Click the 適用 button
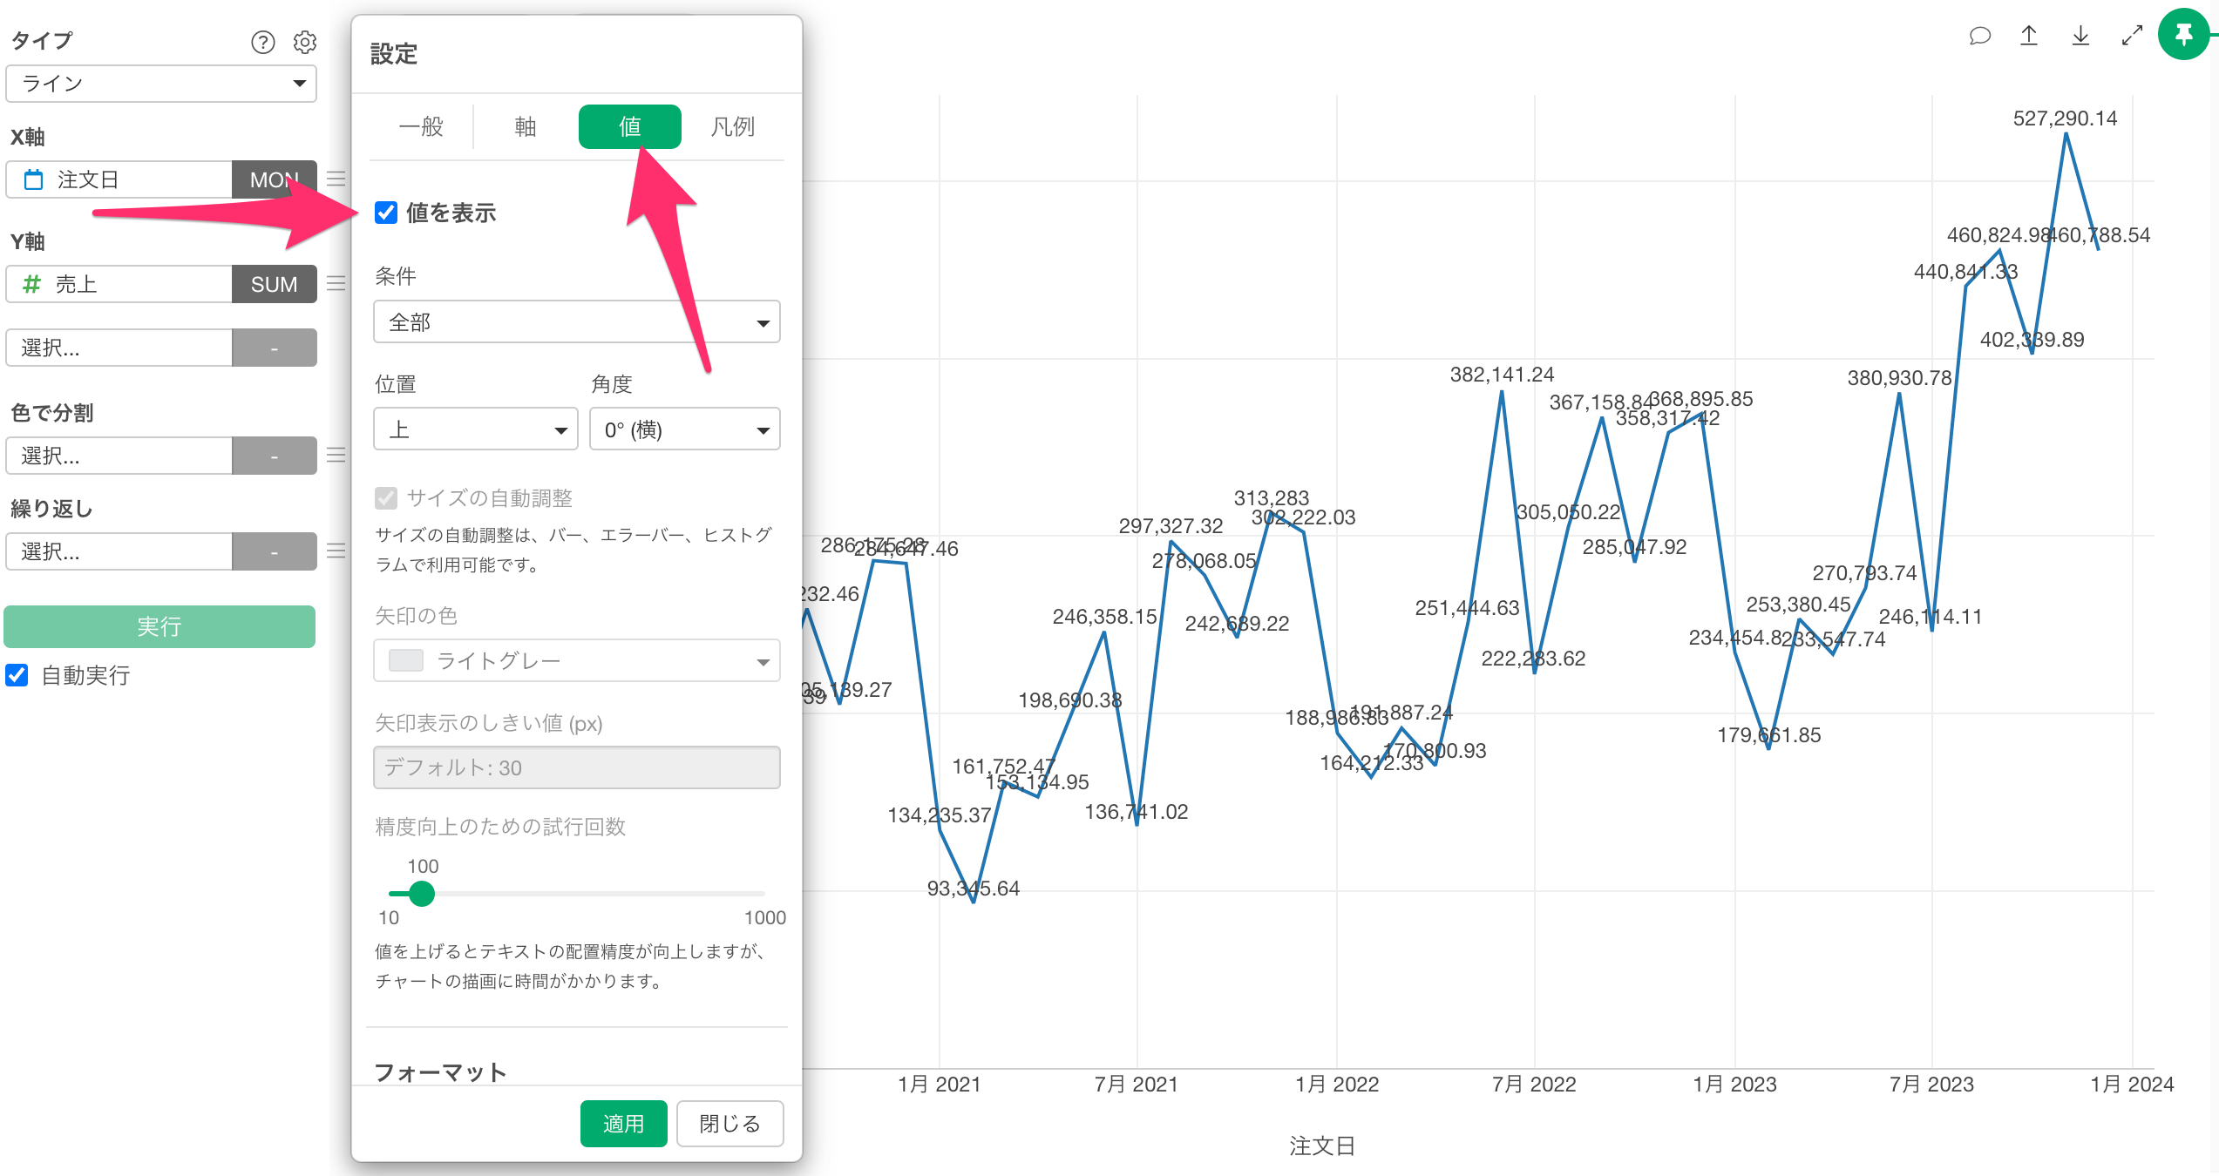The width and height of the screenshot is (2219, 1176). [623, 1124]
